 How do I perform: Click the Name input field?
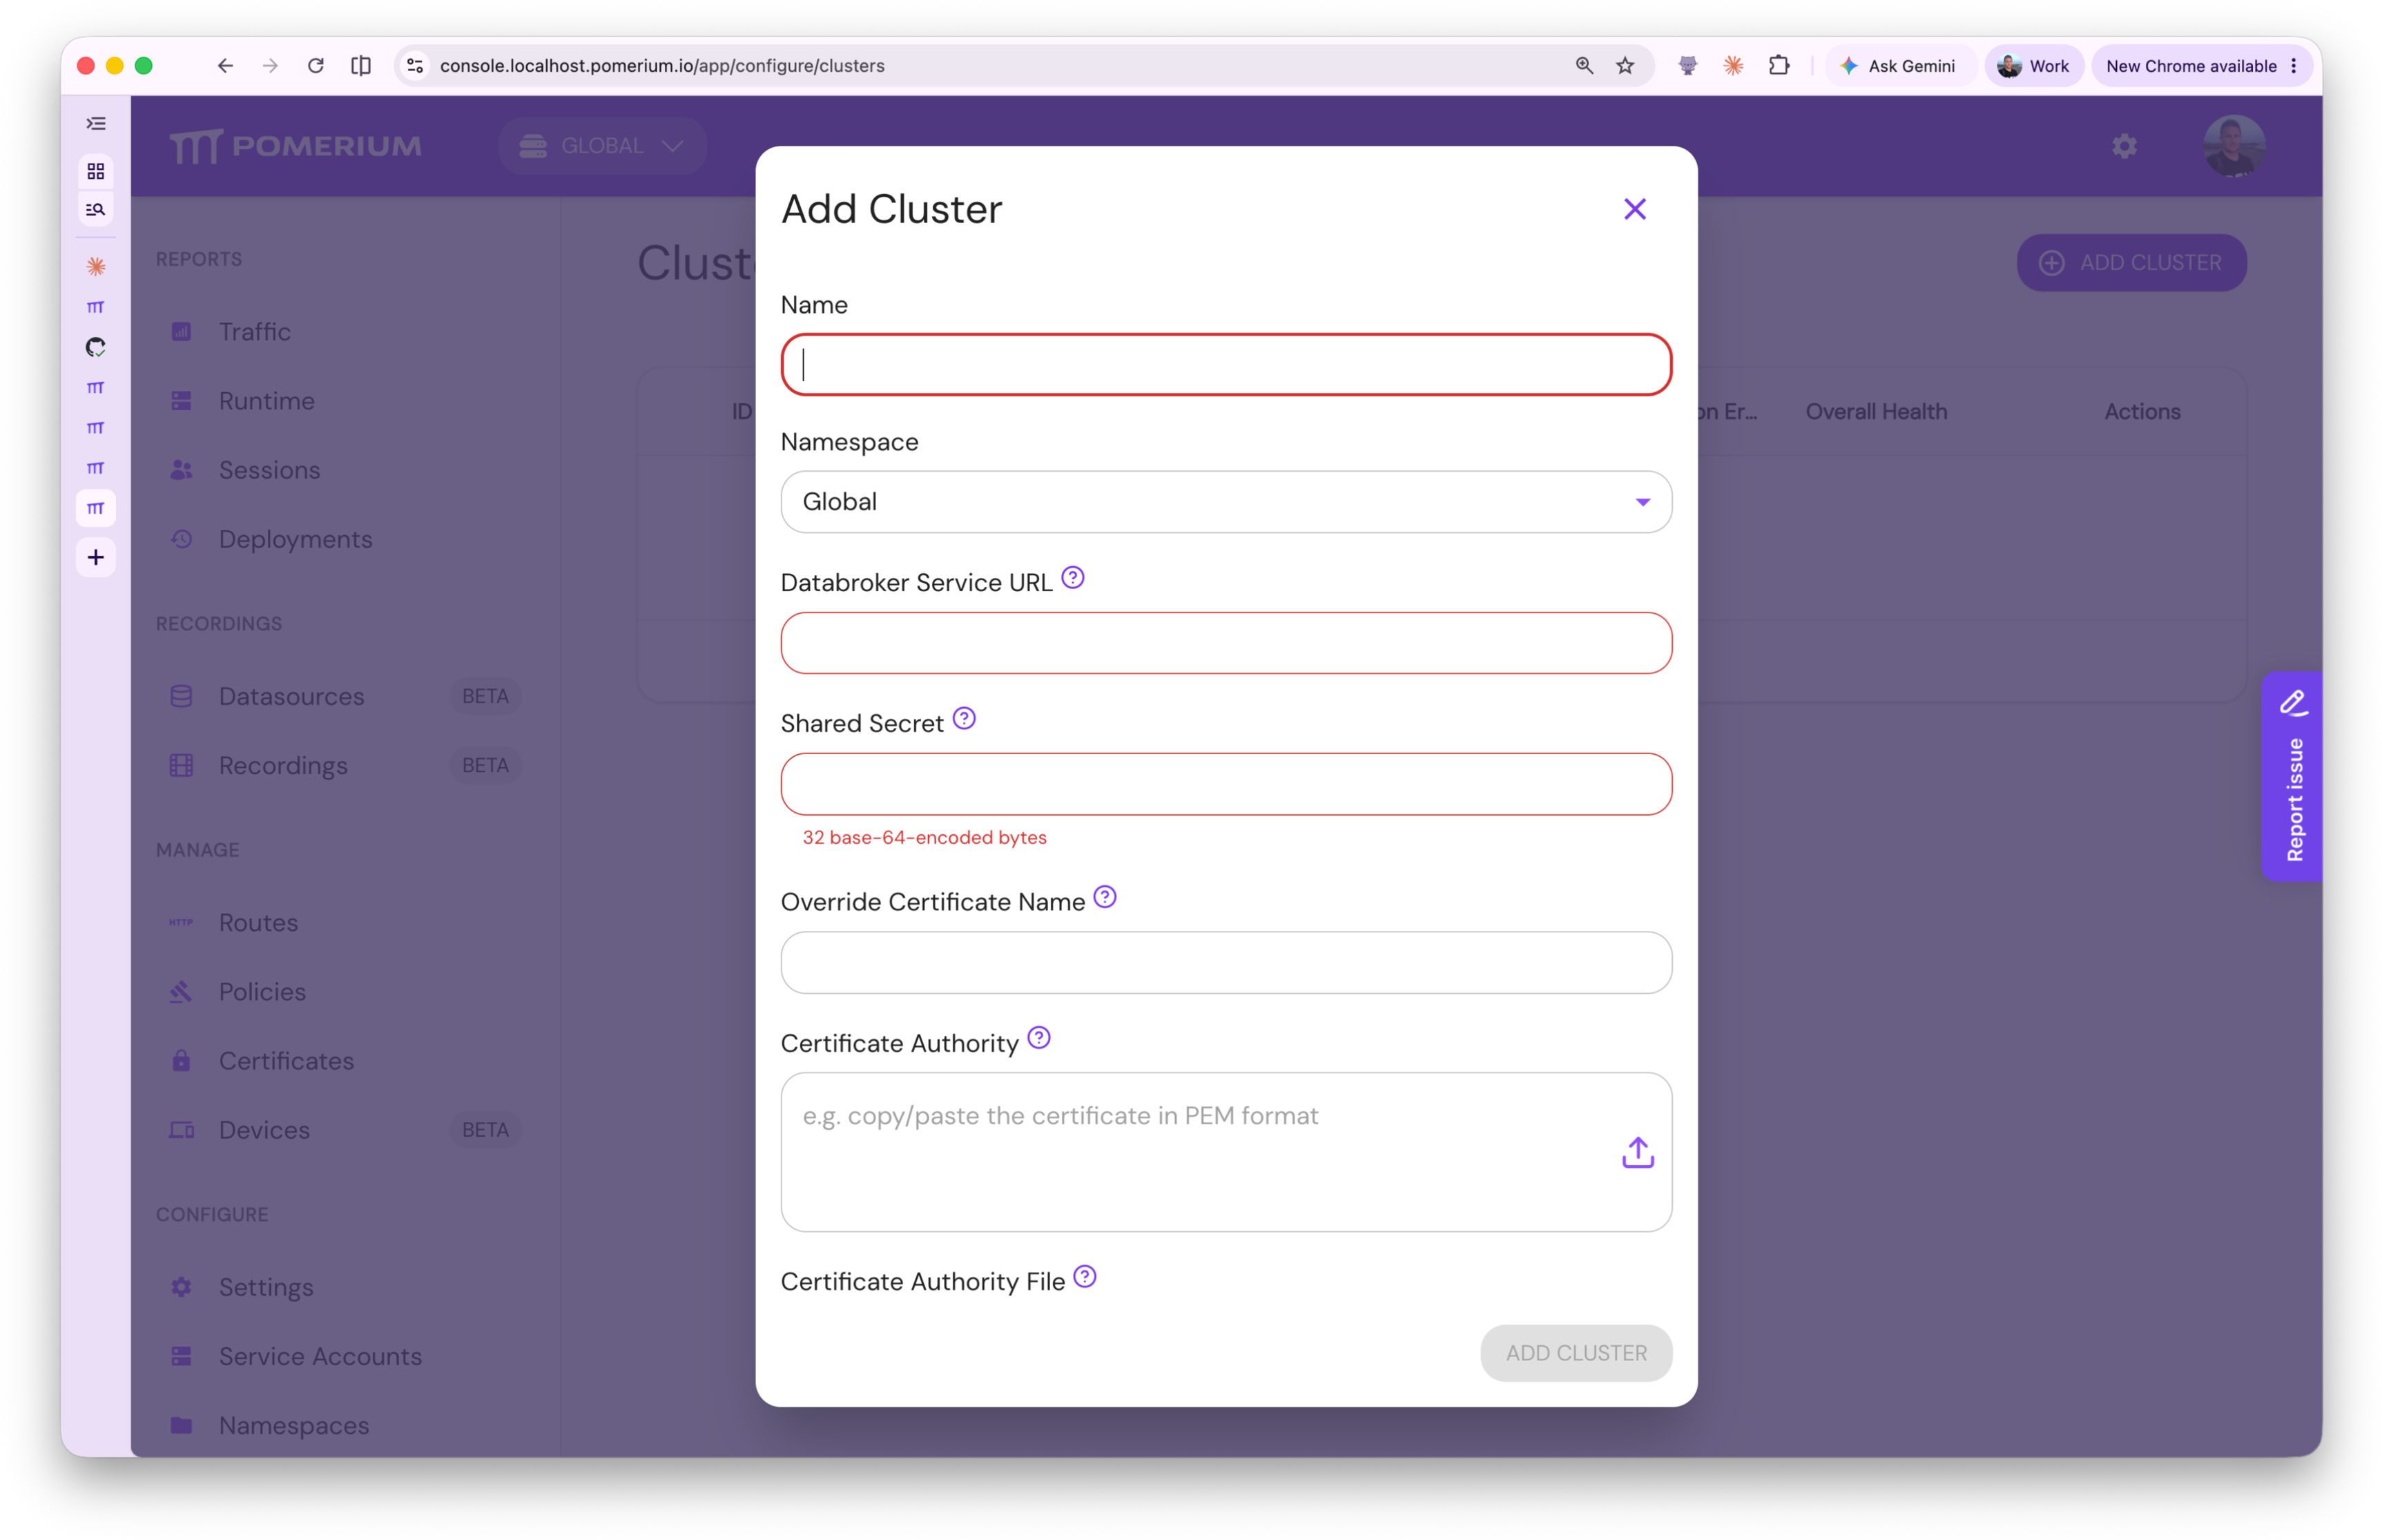click(x=1226, y=364)
